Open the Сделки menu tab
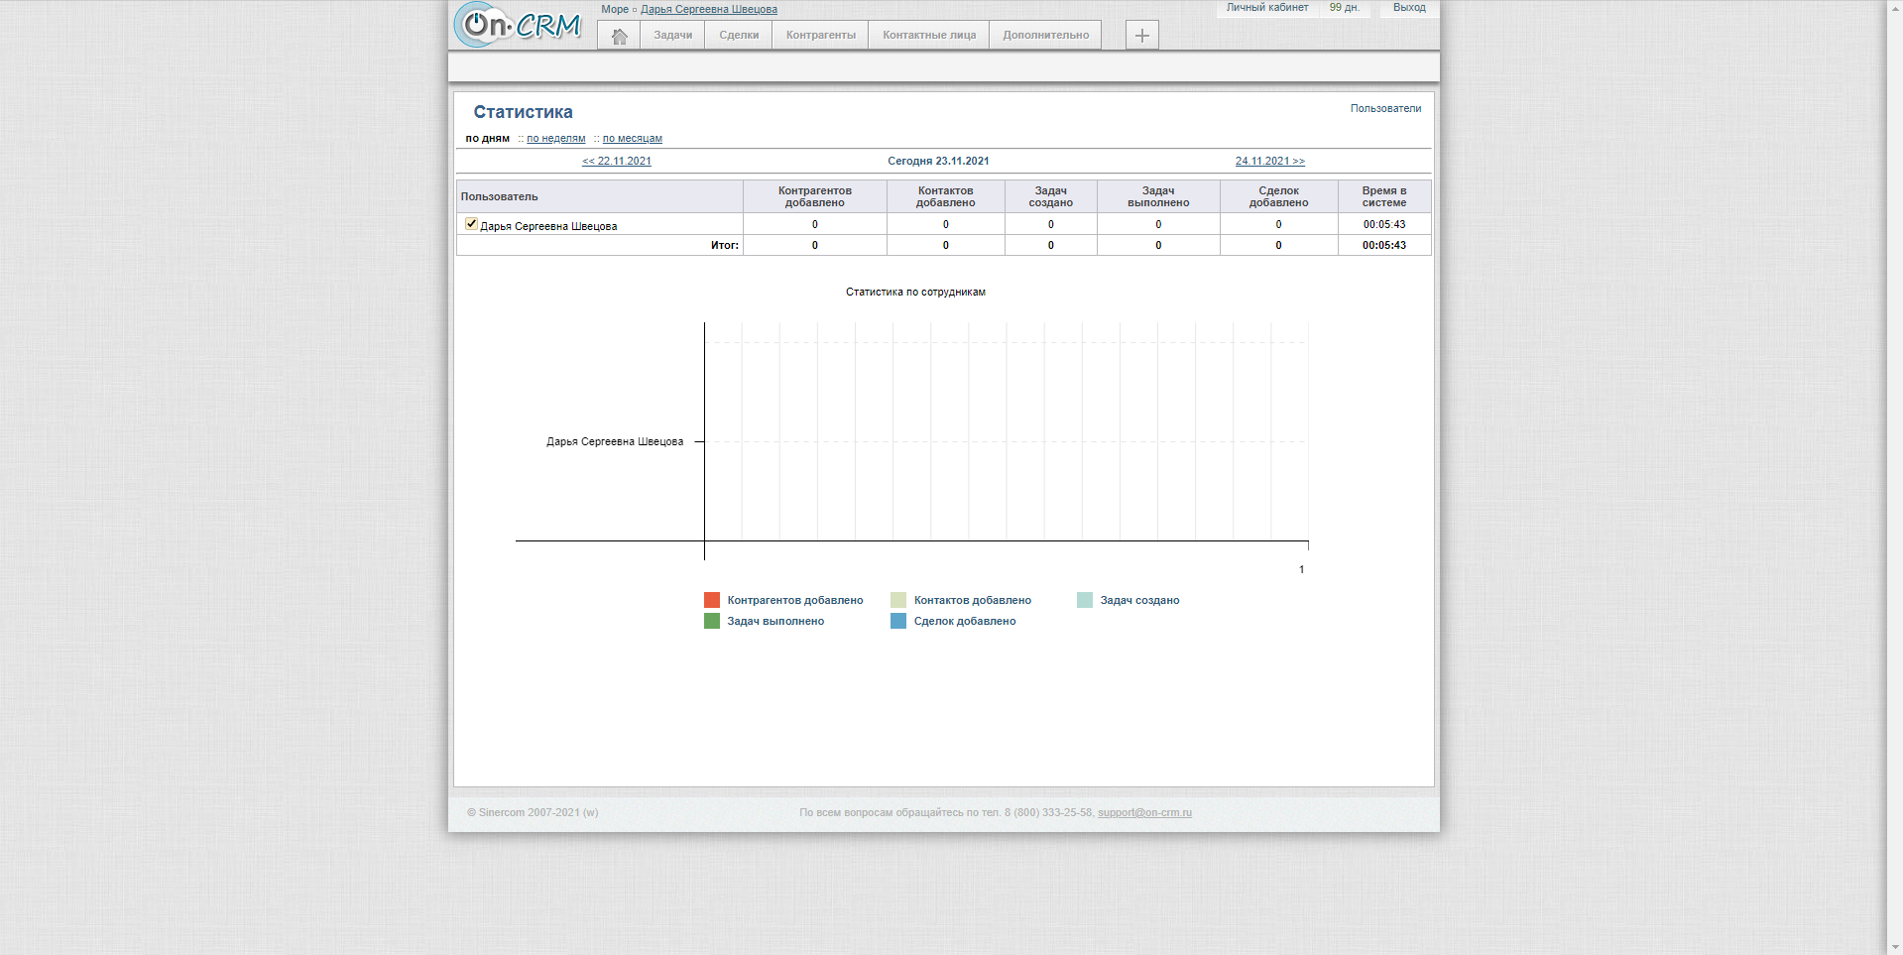The image size is (1903, 955). (739, 36)
